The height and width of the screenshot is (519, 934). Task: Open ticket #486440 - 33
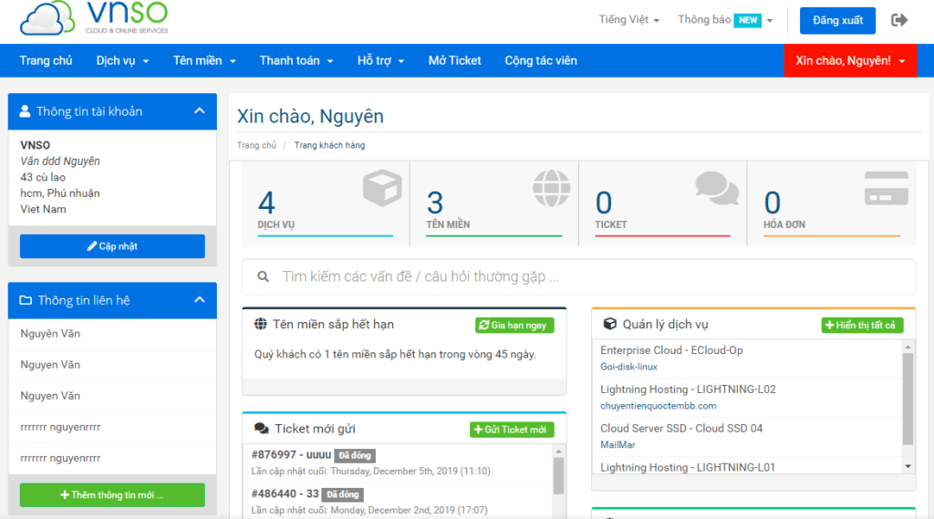click(285, 494)
